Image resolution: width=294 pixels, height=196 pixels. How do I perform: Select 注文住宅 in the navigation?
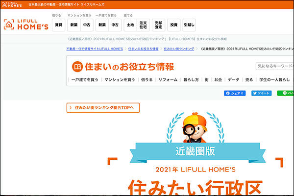point(143,25)
